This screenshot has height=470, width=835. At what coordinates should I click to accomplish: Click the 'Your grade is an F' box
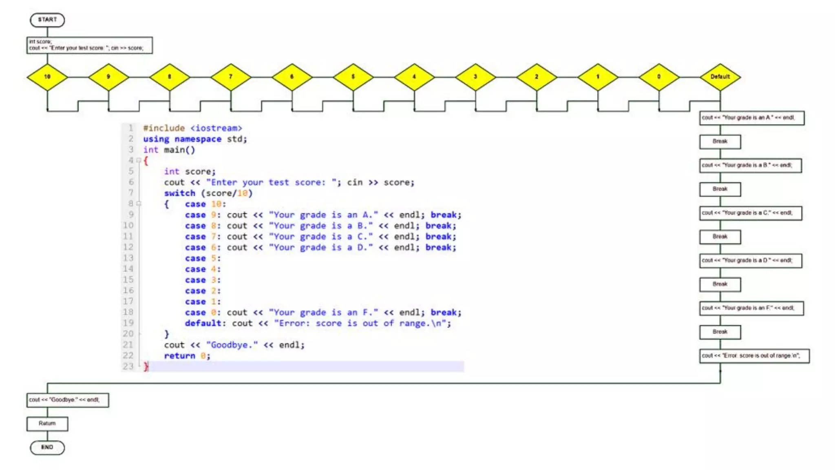pyautogui.click(x=751, y=308)
